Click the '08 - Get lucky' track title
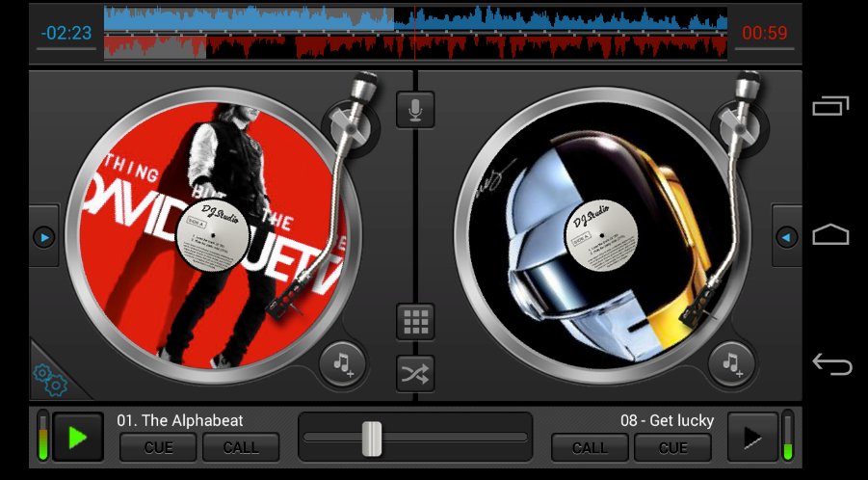The width and height of the screenshot is (868, 480). tap(667, 421)
